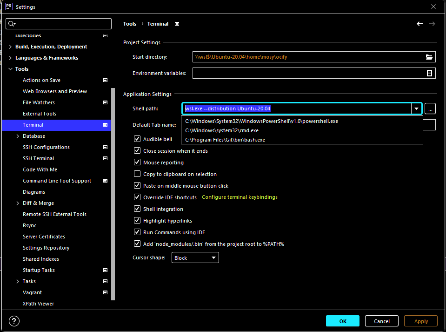Click project icon beside Directories
The image size is (446, 332).
pyautogui.click(x=105, y=35)
